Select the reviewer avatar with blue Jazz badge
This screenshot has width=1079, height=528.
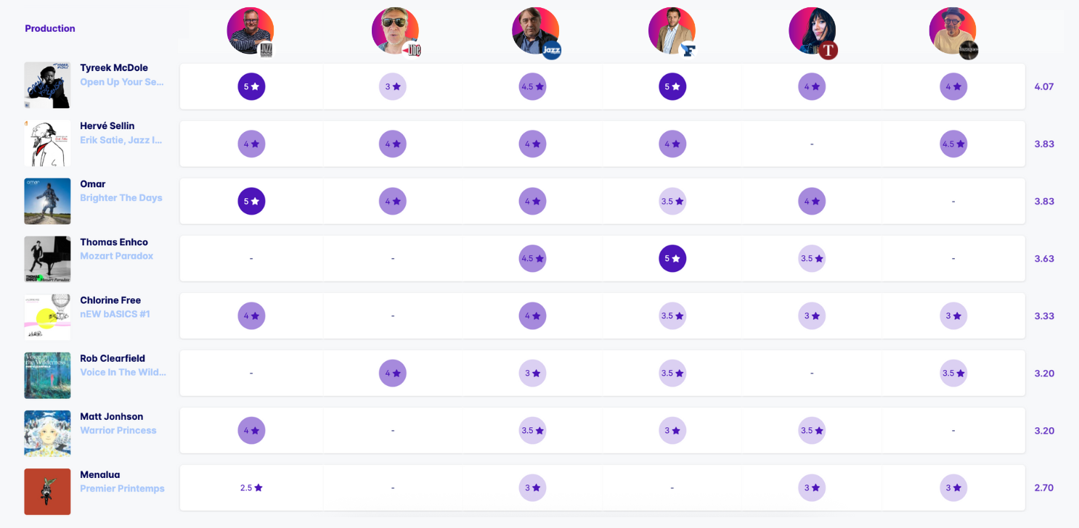point(535,31)
